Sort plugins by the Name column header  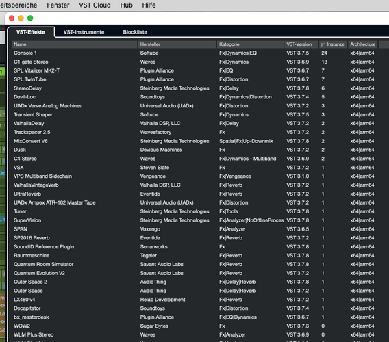(x=75, y=44)
